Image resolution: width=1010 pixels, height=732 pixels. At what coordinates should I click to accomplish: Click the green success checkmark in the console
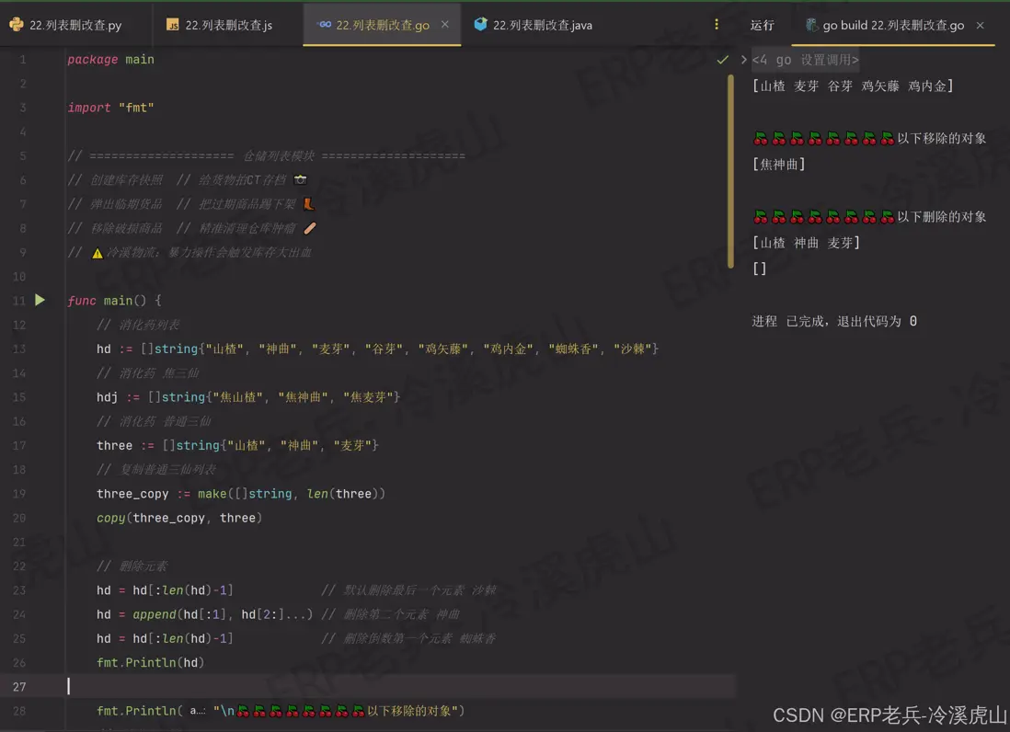point(724,58)
